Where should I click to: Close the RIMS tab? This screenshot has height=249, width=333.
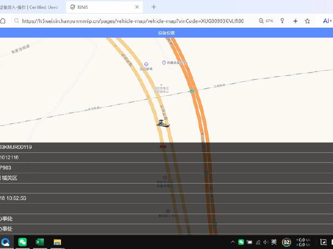coord(136,7)
